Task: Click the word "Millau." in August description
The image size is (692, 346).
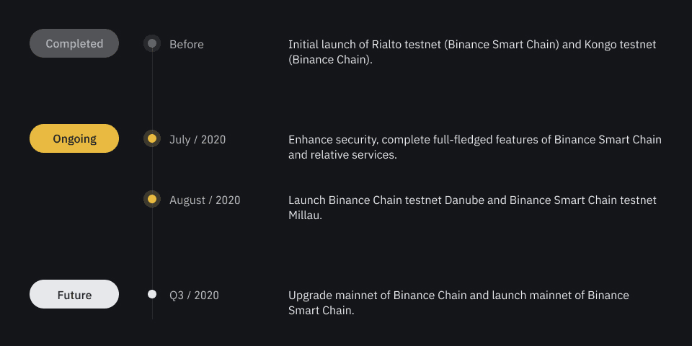Action: pyautogui.click(x=305, y=215)
